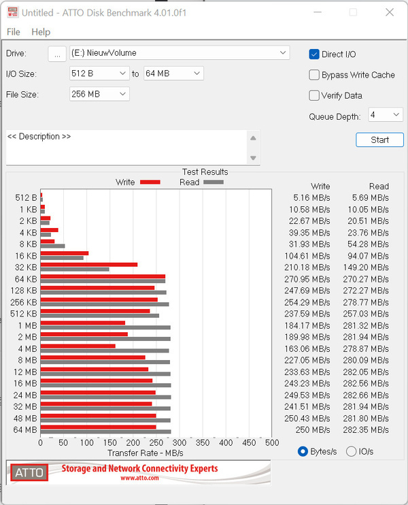Click the '24 MB' chart row label
The width and height of the screenshot is (408, 505).
pos(25,395)
